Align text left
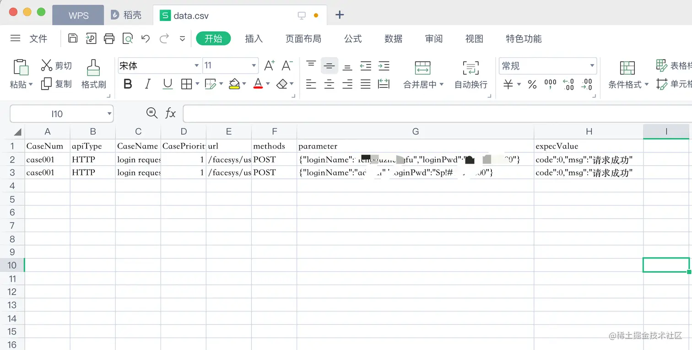Image resolution: width=692 pixels, height=350 pixels. [x=311, y=84]
